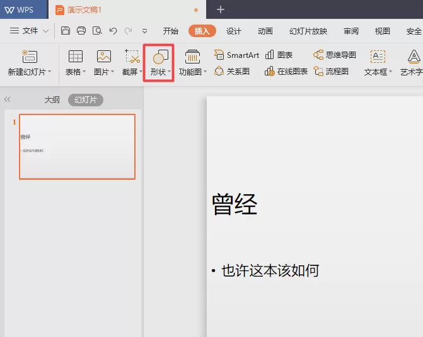The image size is (423, 337).
Task: Expand the 文件 menu dropdown arrow
Action: pos(46,31)
